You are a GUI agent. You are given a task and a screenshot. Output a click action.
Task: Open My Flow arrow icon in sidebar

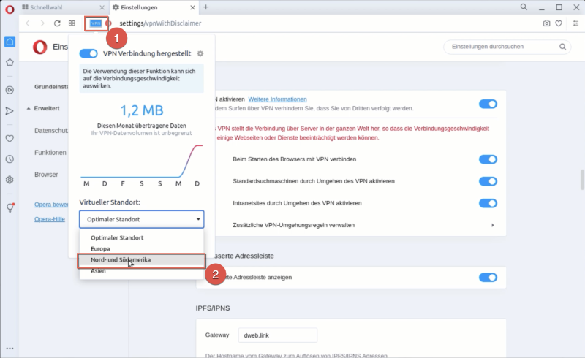click(x=10, y=111)
